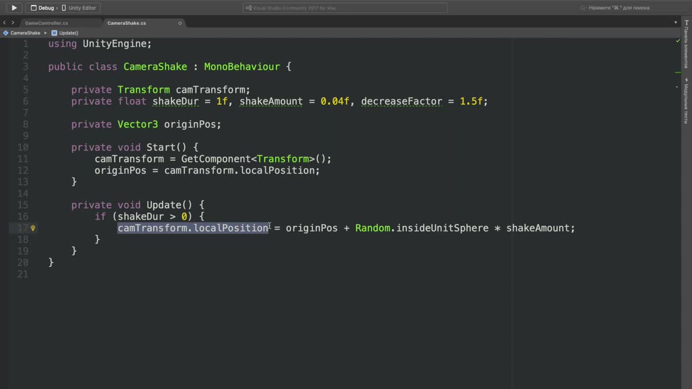Click the highlighted camTransform.localPosition text

(x=193, y=228)
